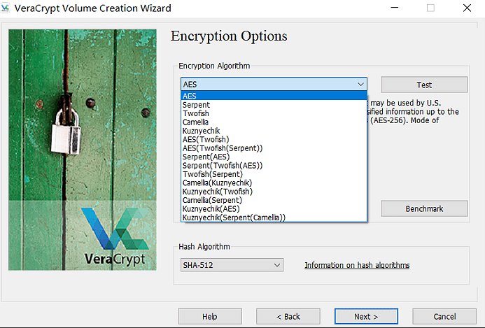Pick Camellia(Kuznyechik) option

[x=274, y=183]
